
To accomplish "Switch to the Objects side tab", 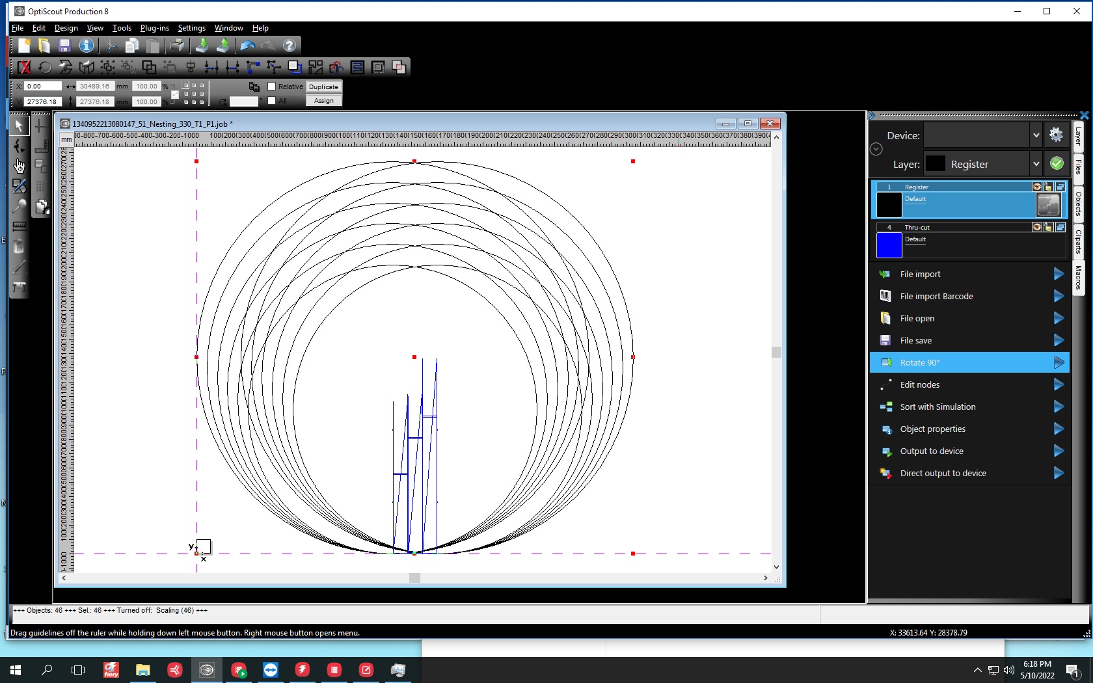I will tap(1078, 204).
